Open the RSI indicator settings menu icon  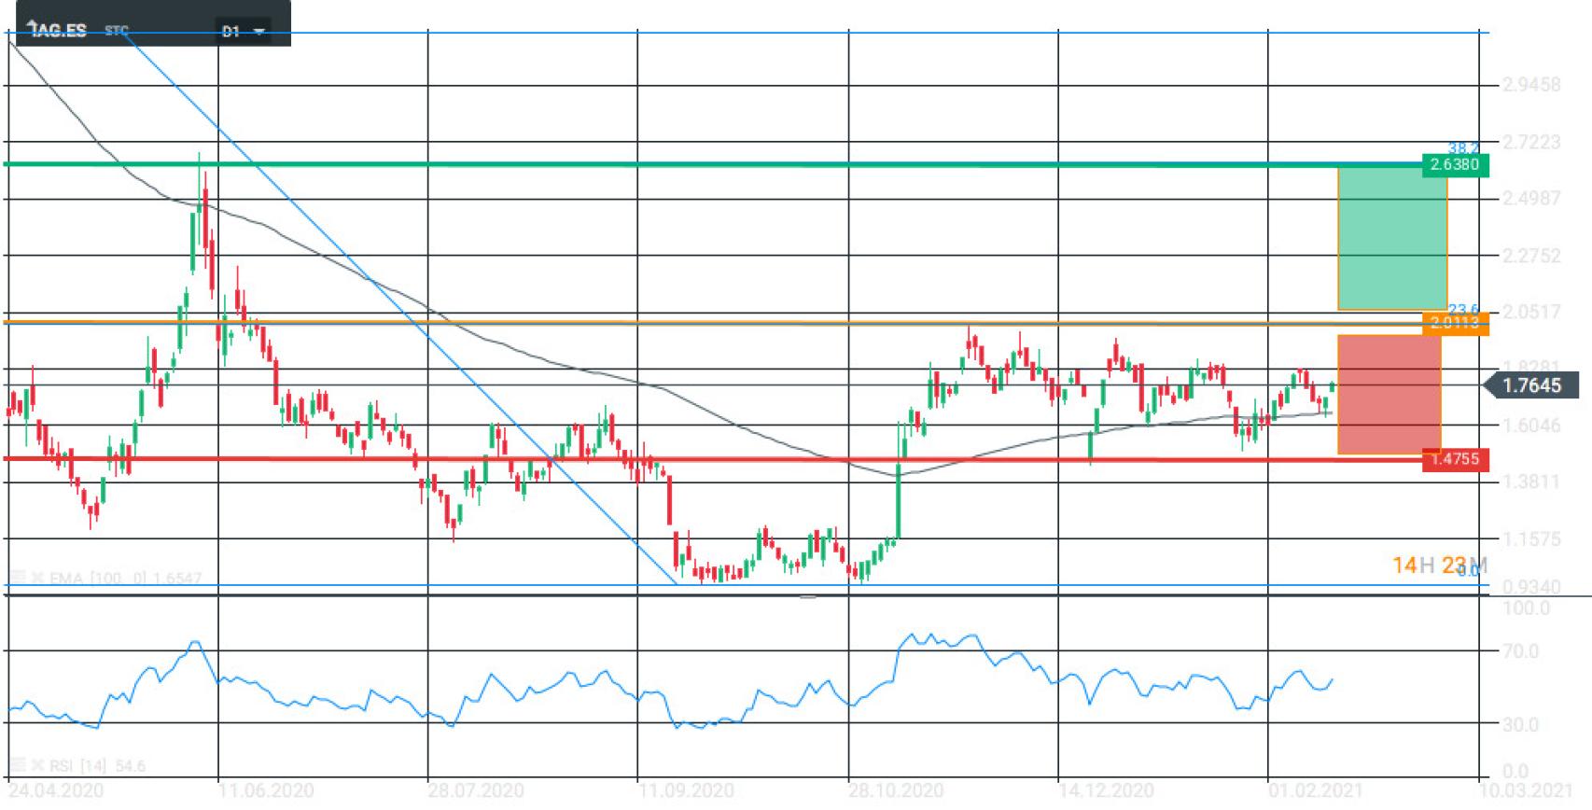tap(19, 766)
